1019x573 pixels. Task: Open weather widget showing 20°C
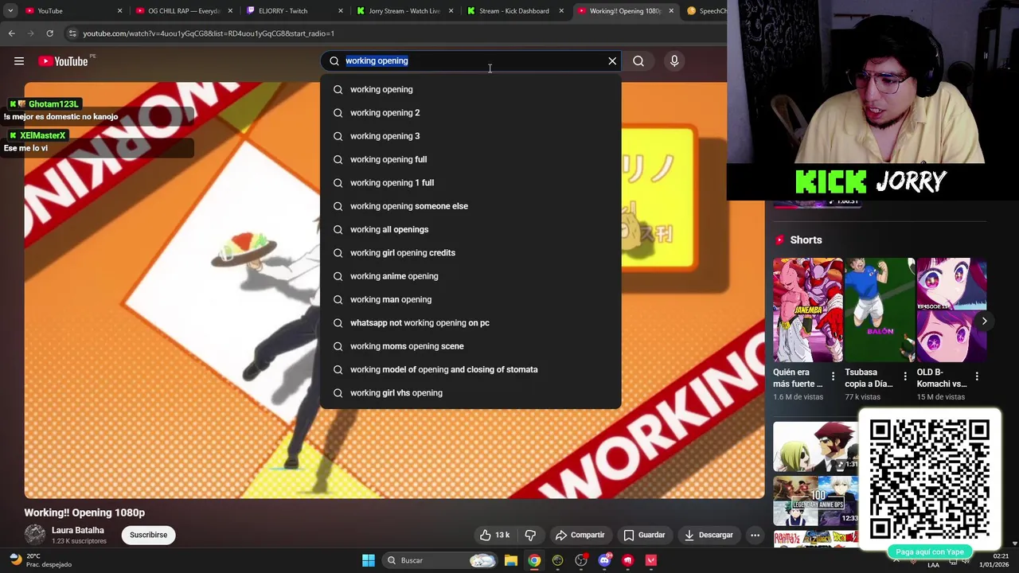click(40, 560)
